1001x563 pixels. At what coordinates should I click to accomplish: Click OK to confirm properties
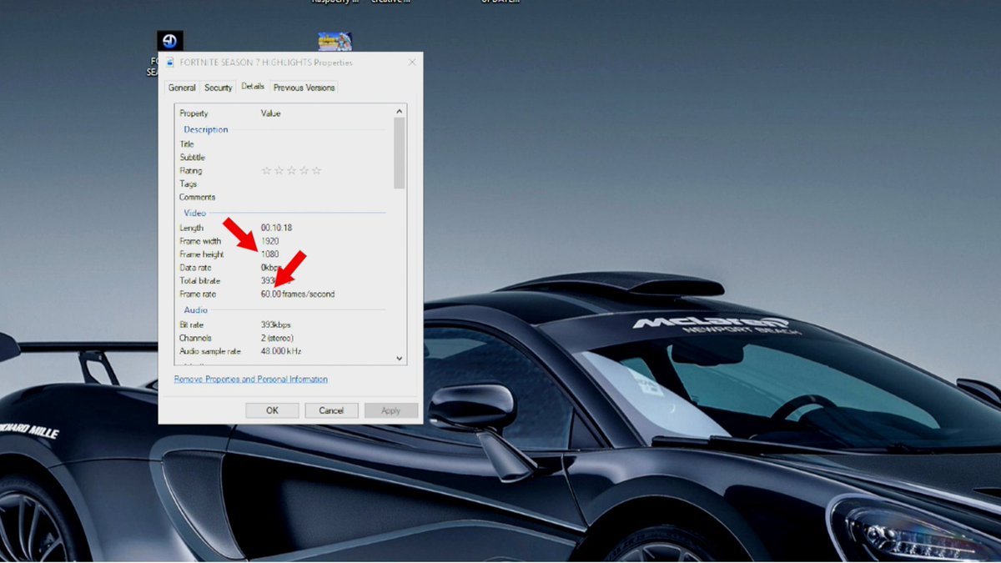[x=272, y=410]
